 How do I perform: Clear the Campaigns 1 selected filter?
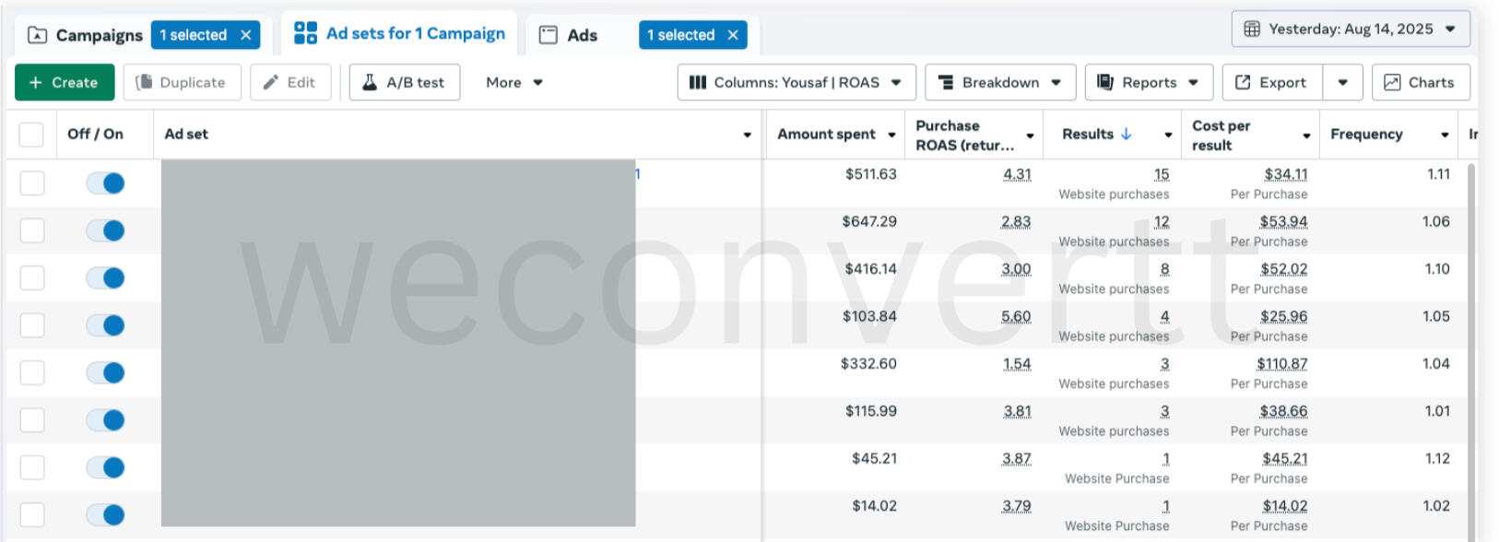(246, 35)
